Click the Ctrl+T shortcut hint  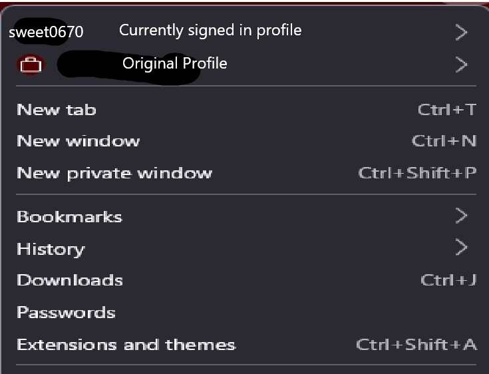pos(447,110)
